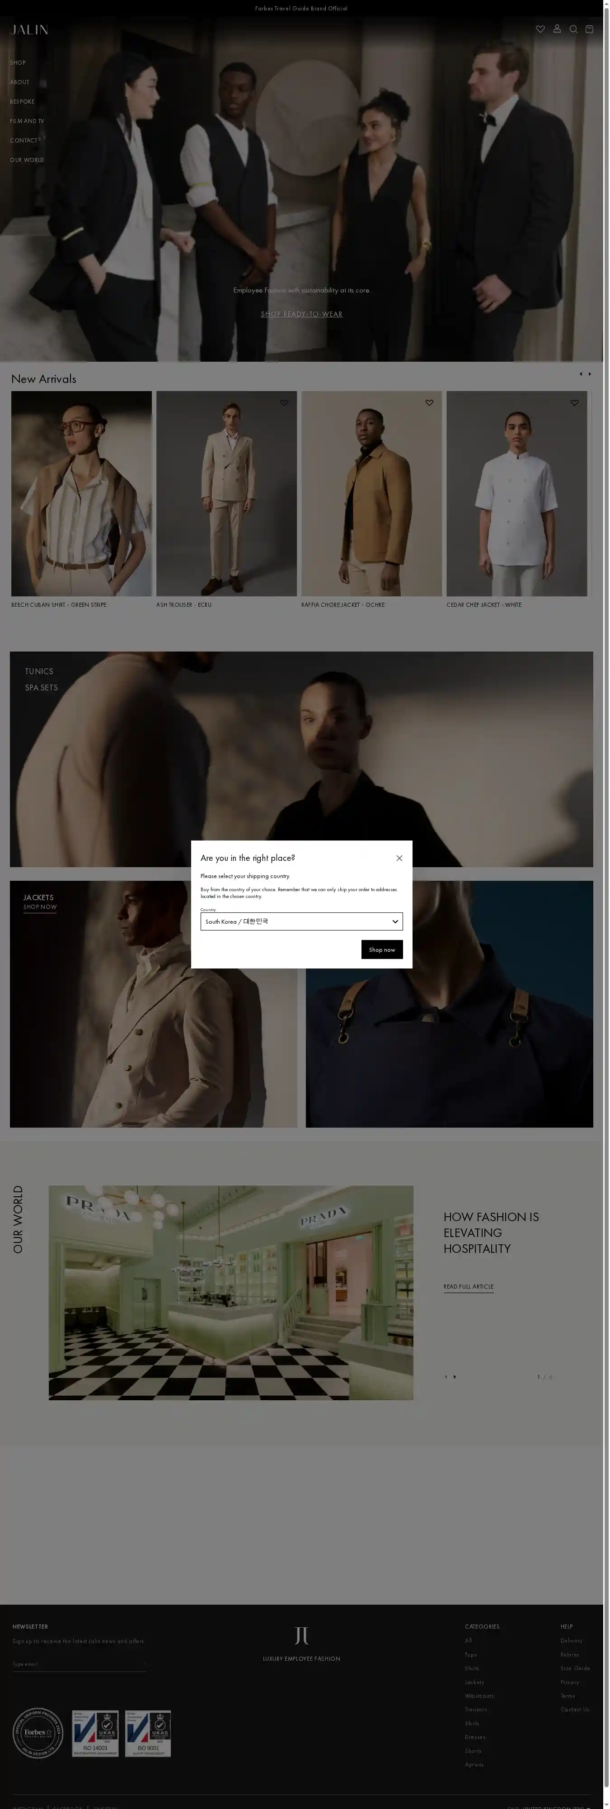Screen dimensions: 610x1809
Task: Go to next New Arrivals slide
Action: pos(590,373)
